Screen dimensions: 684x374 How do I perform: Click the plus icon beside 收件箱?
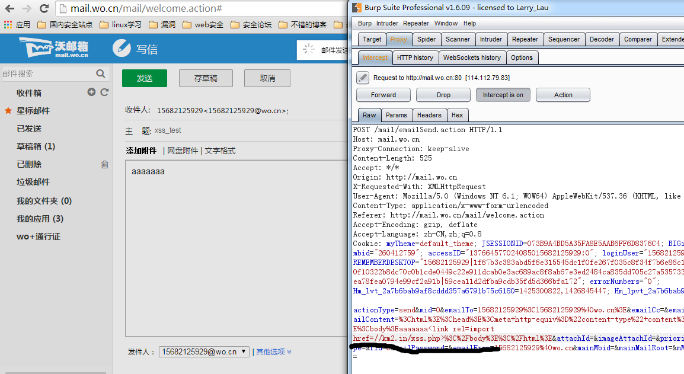coord(91,92)
